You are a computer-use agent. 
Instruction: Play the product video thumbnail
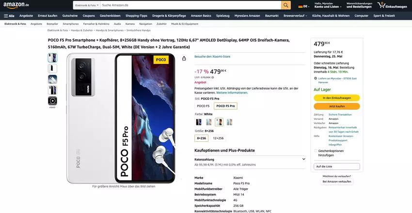52,101
